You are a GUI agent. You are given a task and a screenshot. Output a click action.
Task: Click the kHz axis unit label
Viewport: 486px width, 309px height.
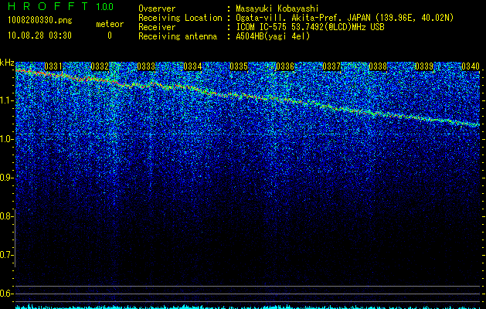click(x=7, y=63)
